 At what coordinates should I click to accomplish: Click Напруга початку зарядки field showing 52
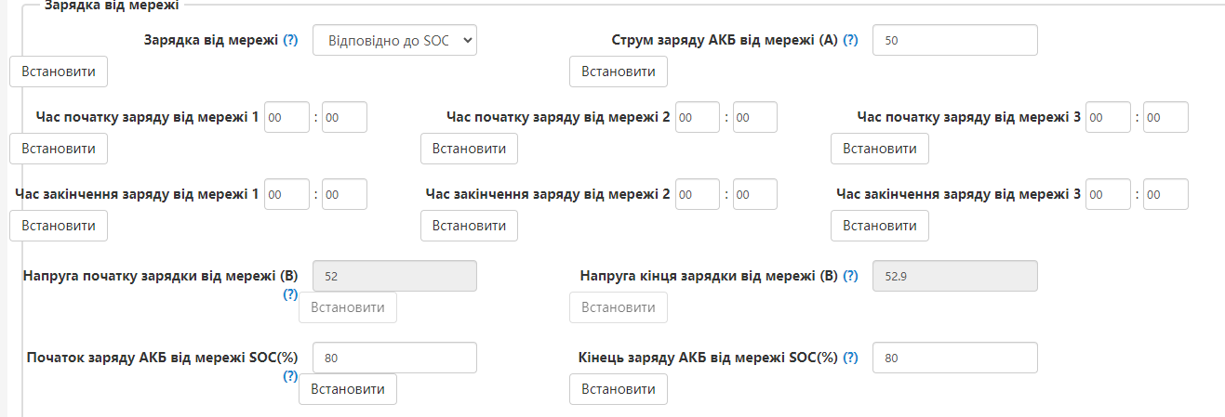395,276
